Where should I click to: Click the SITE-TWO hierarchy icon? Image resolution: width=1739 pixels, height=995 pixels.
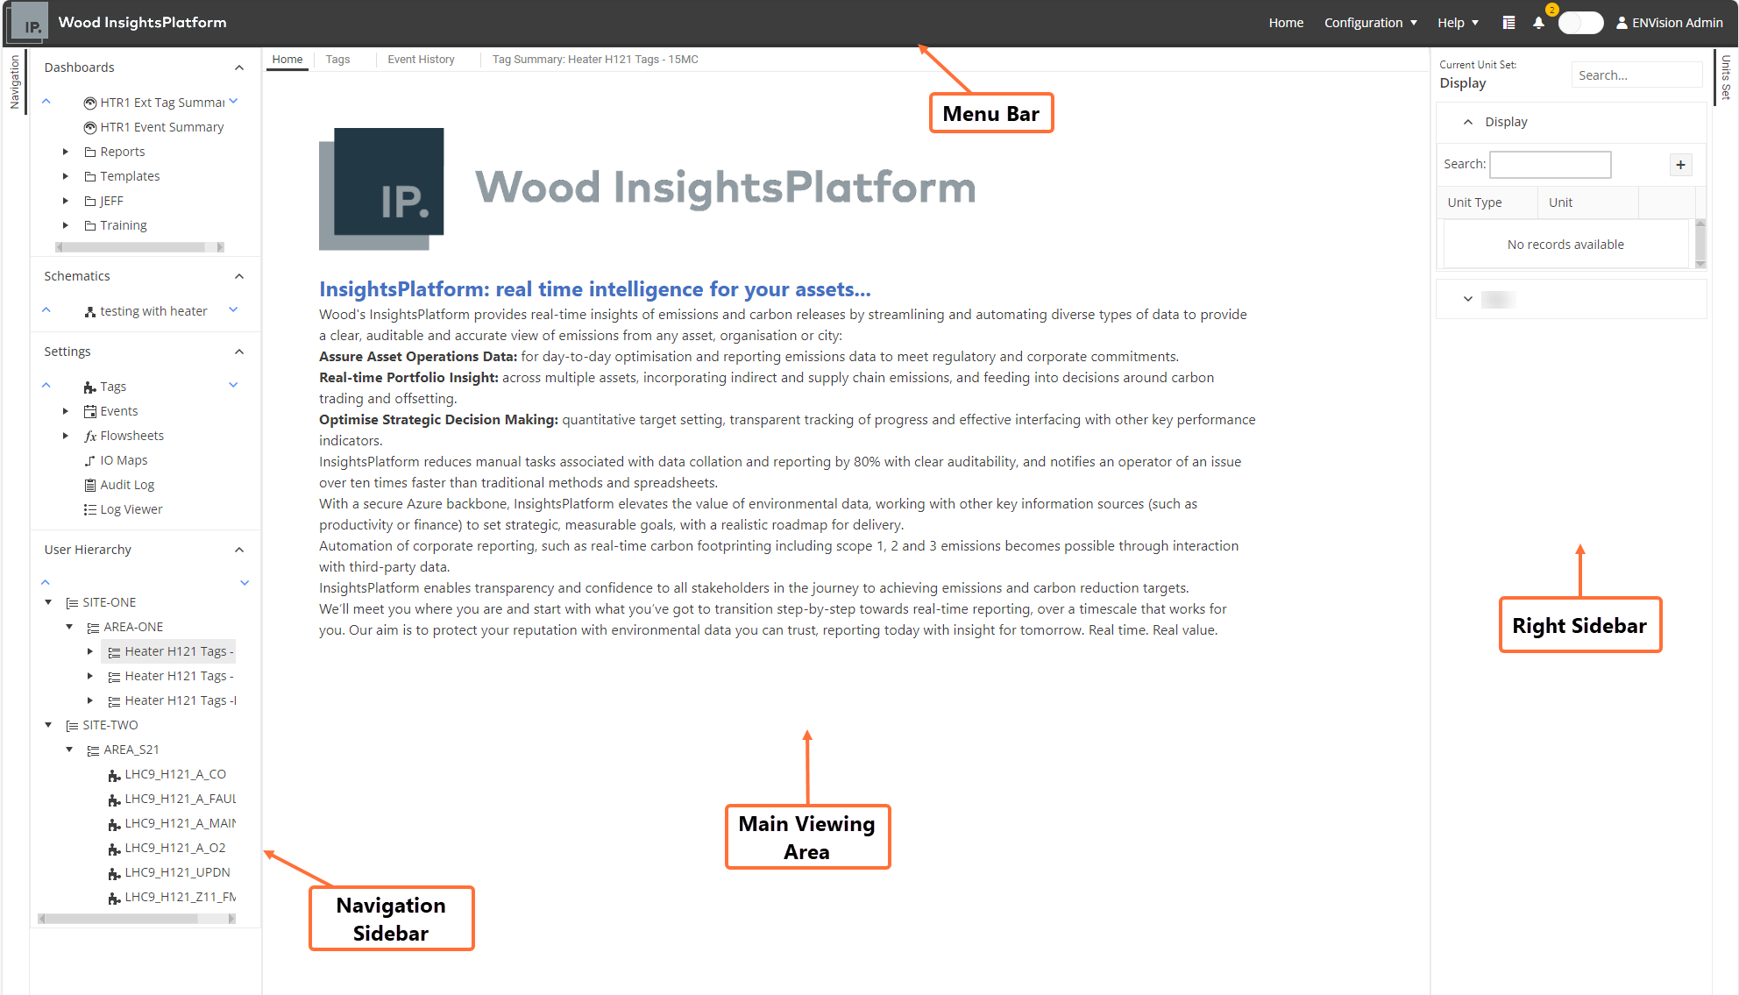point(72,725)
